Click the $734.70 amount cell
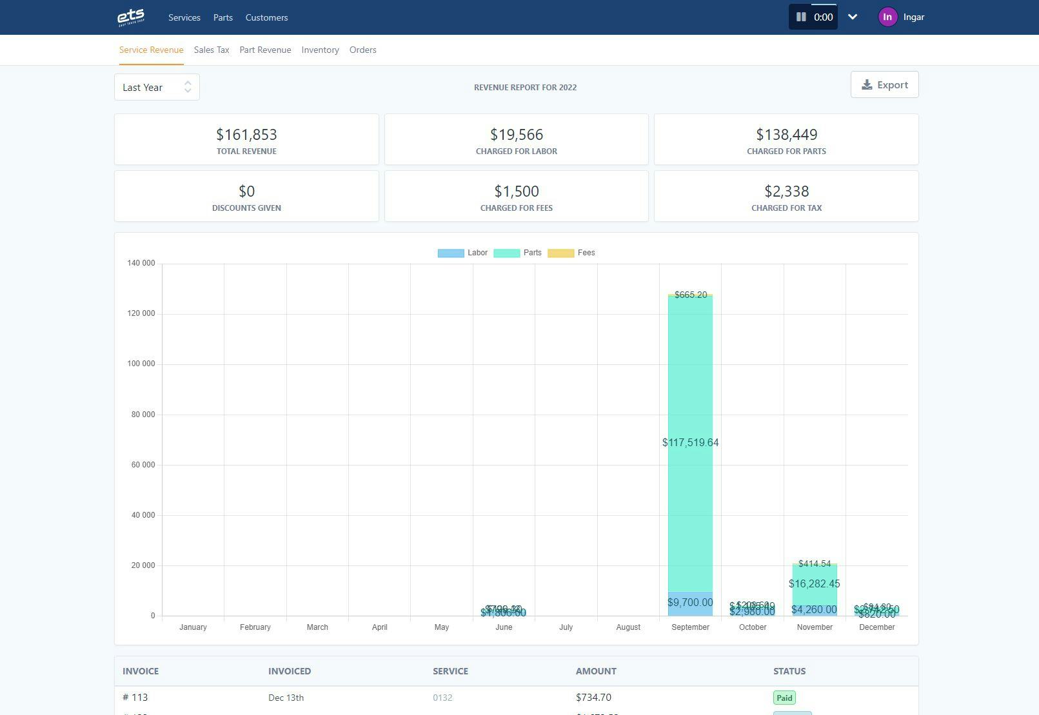 pyautogui.click(x=593, y=698)
